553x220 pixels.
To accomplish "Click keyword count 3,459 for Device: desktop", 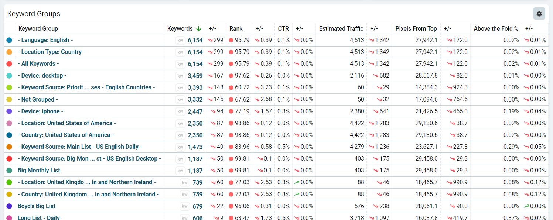I will [195, 76].
